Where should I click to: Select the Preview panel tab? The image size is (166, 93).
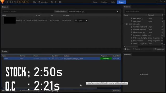pyautogui.click(x=127, y=55)
